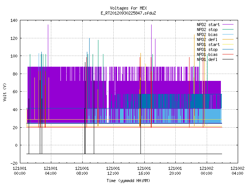Select the NPD2 bias legend label
The width and height of the screenshot is (245, 184).
click(x=207, y=34)
